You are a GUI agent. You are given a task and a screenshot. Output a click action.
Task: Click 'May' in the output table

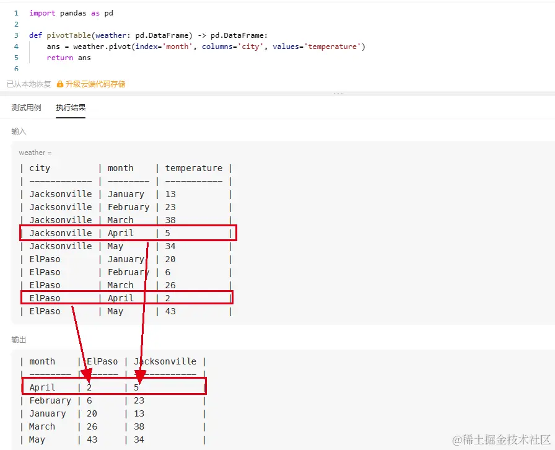pos(37,439)
